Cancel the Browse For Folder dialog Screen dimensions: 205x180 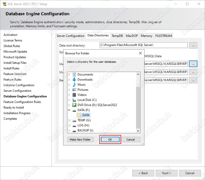click(x=130, y=140)
